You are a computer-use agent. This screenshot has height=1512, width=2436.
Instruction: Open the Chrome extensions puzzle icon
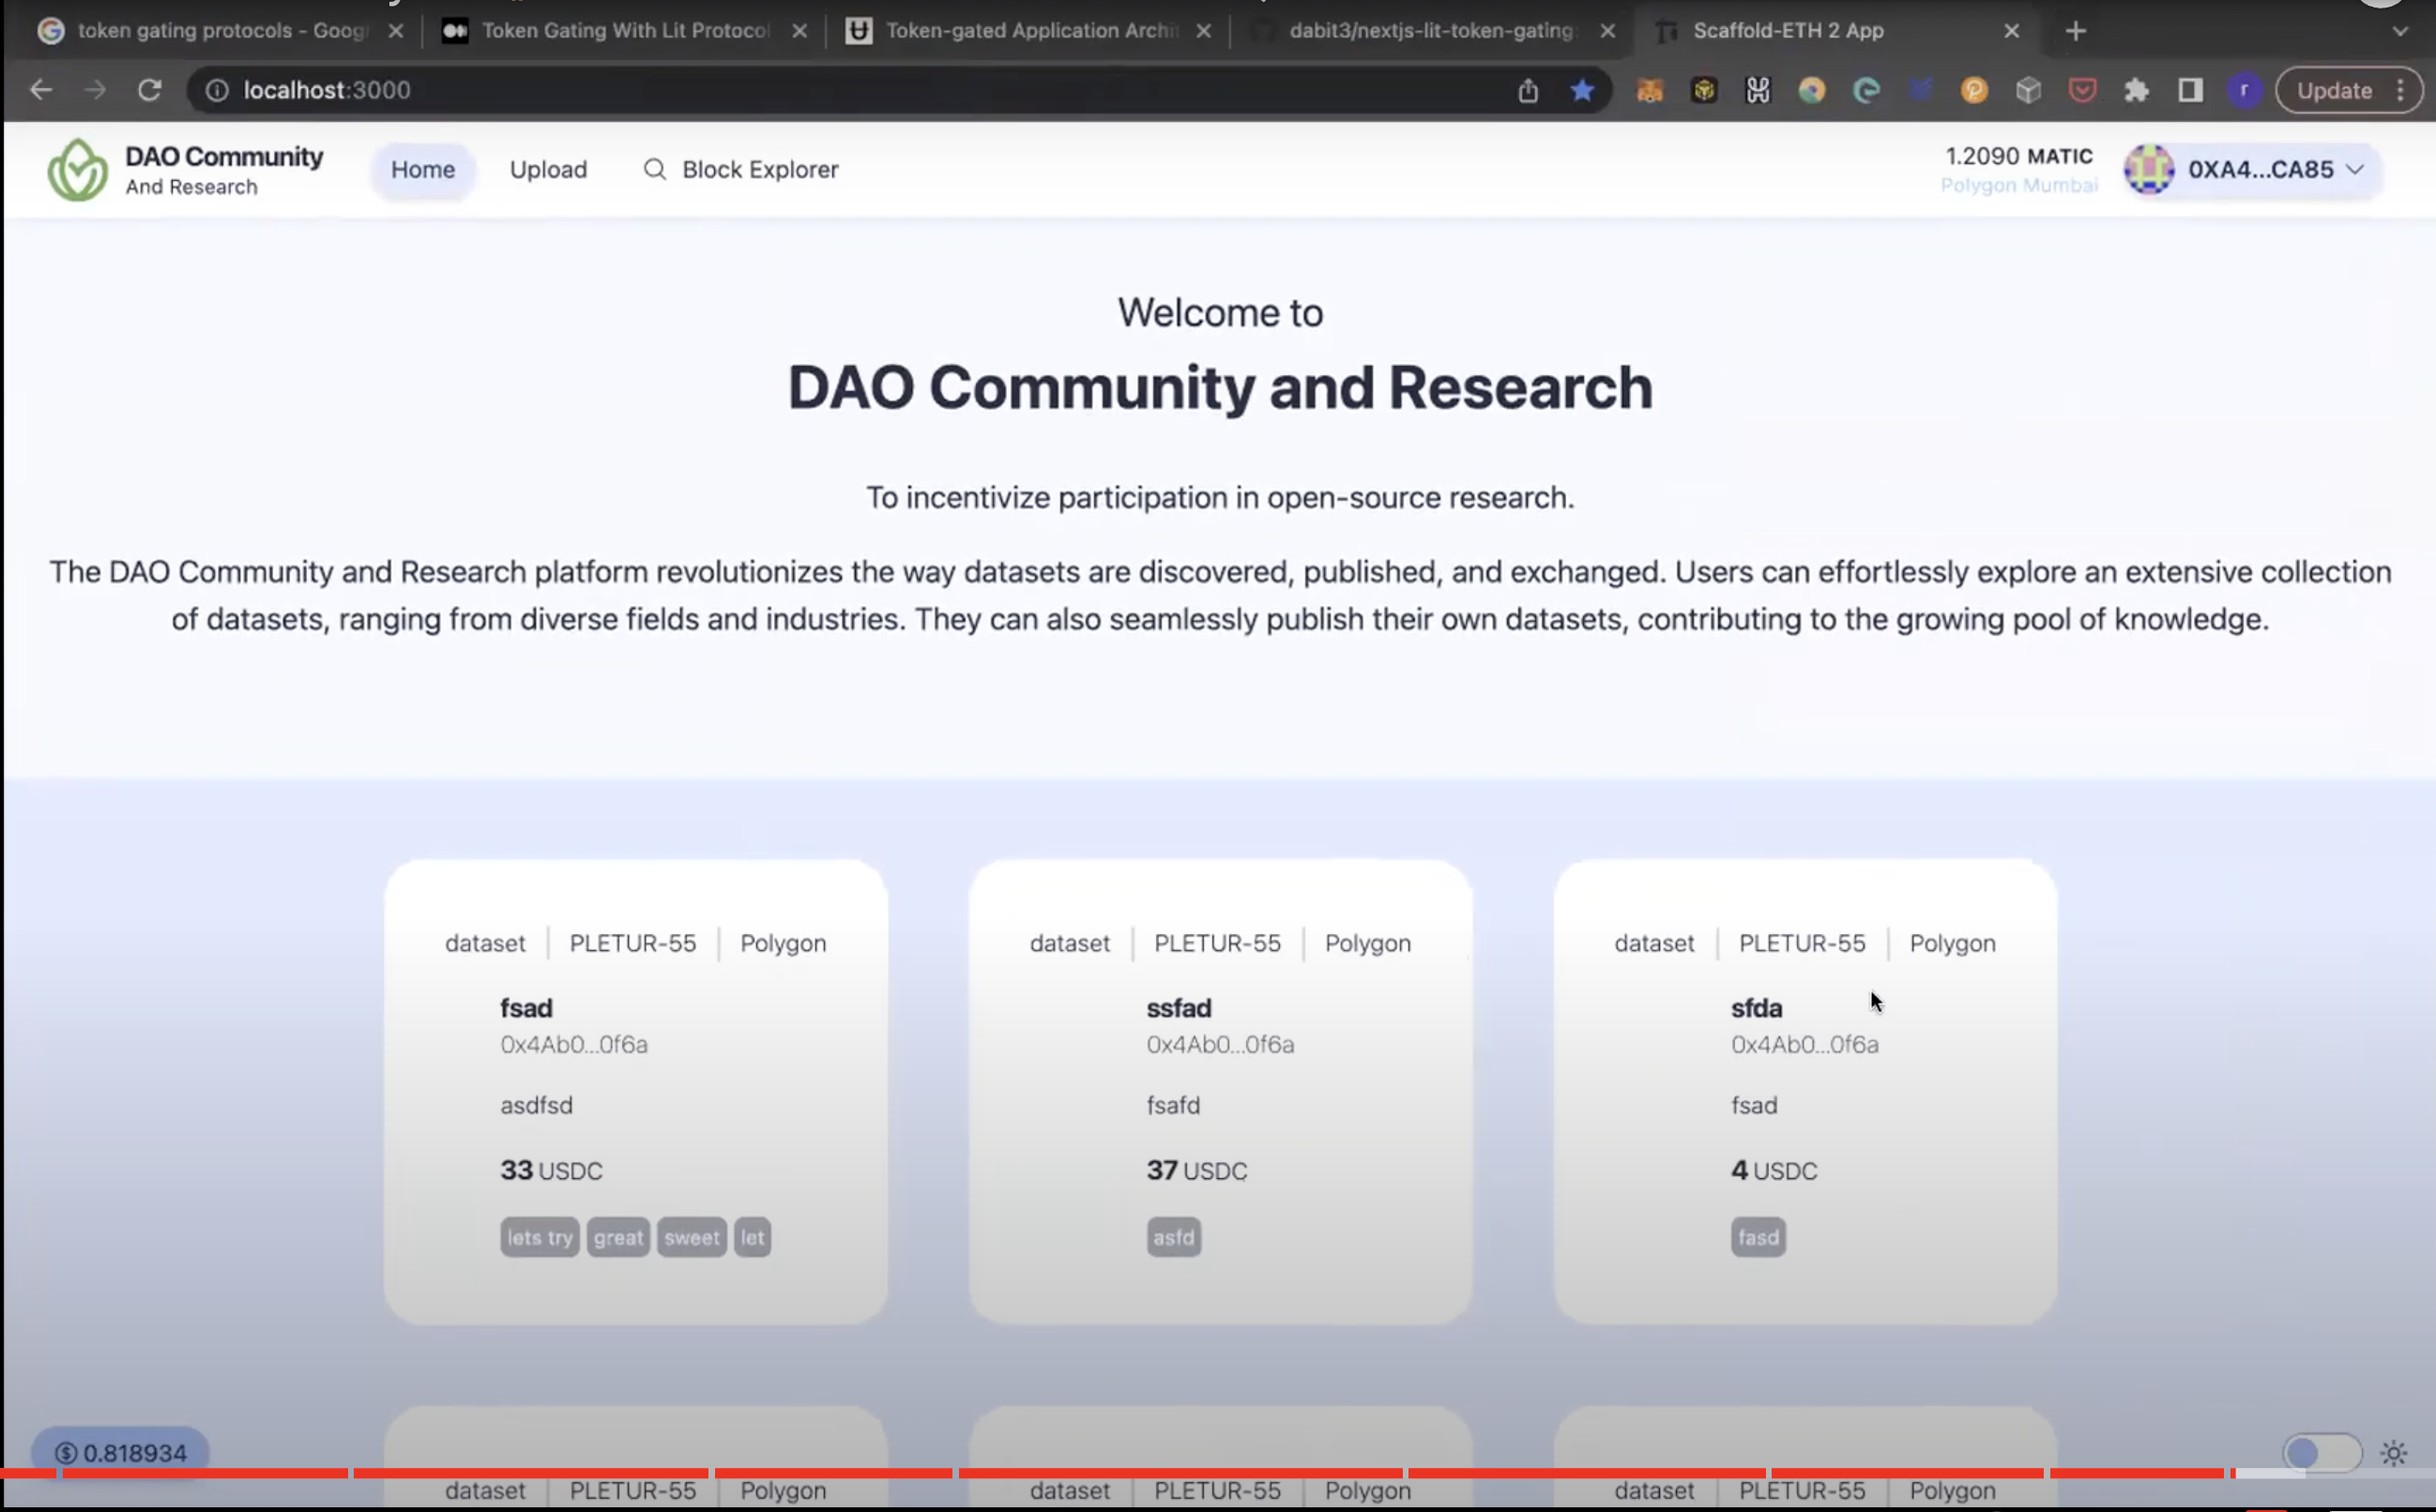(2137, 90)
